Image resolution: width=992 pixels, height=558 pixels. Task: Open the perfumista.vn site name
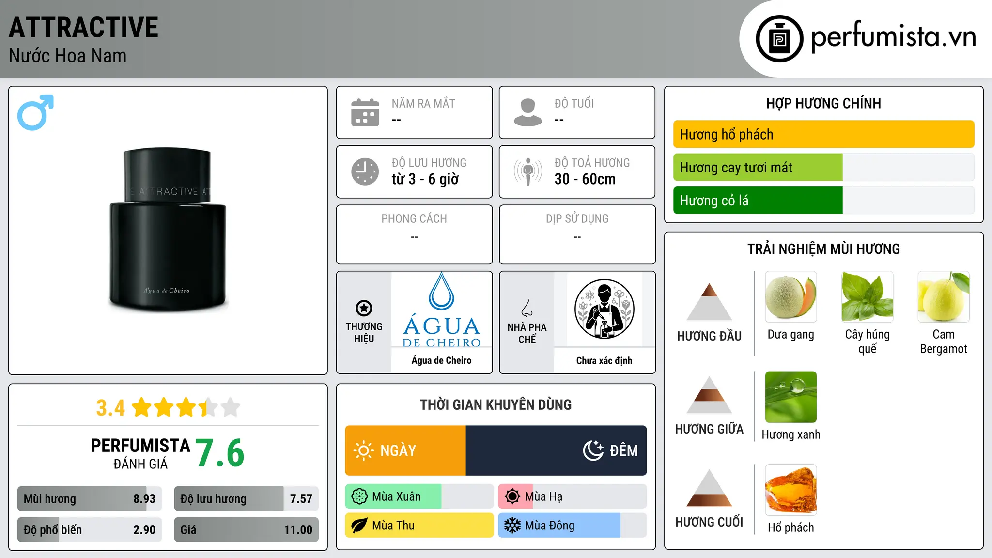(x=893, y=37)
